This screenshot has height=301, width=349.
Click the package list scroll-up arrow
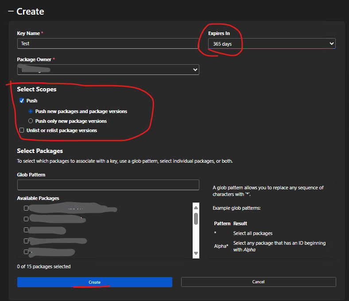pos(196,207)
